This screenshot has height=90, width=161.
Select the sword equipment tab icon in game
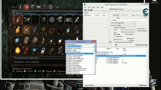20,7
